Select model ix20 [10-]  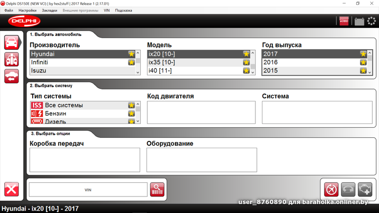[199, 54]
